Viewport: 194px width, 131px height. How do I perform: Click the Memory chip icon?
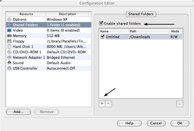[x=9, y=36]
